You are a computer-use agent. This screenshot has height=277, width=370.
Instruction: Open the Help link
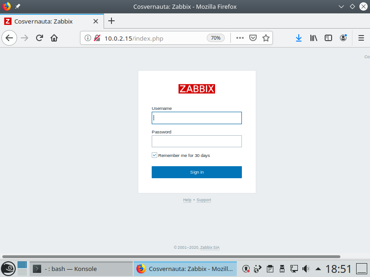pos(187,200)
